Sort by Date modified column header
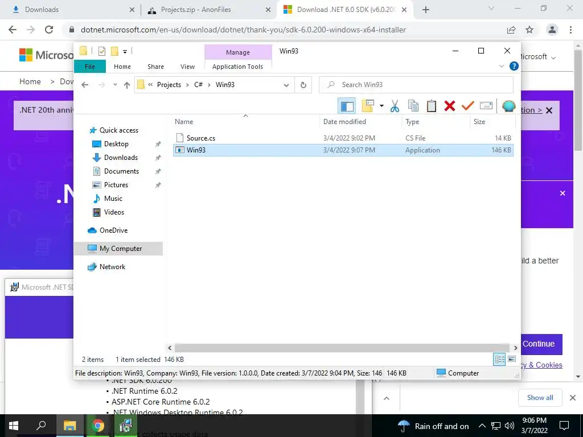Viewport: 583px width, 437px height. tap(360, 122)
